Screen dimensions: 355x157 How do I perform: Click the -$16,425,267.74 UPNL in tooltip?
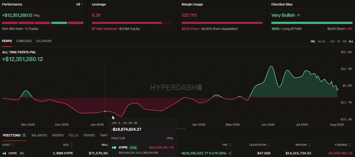tap(161, 148)
